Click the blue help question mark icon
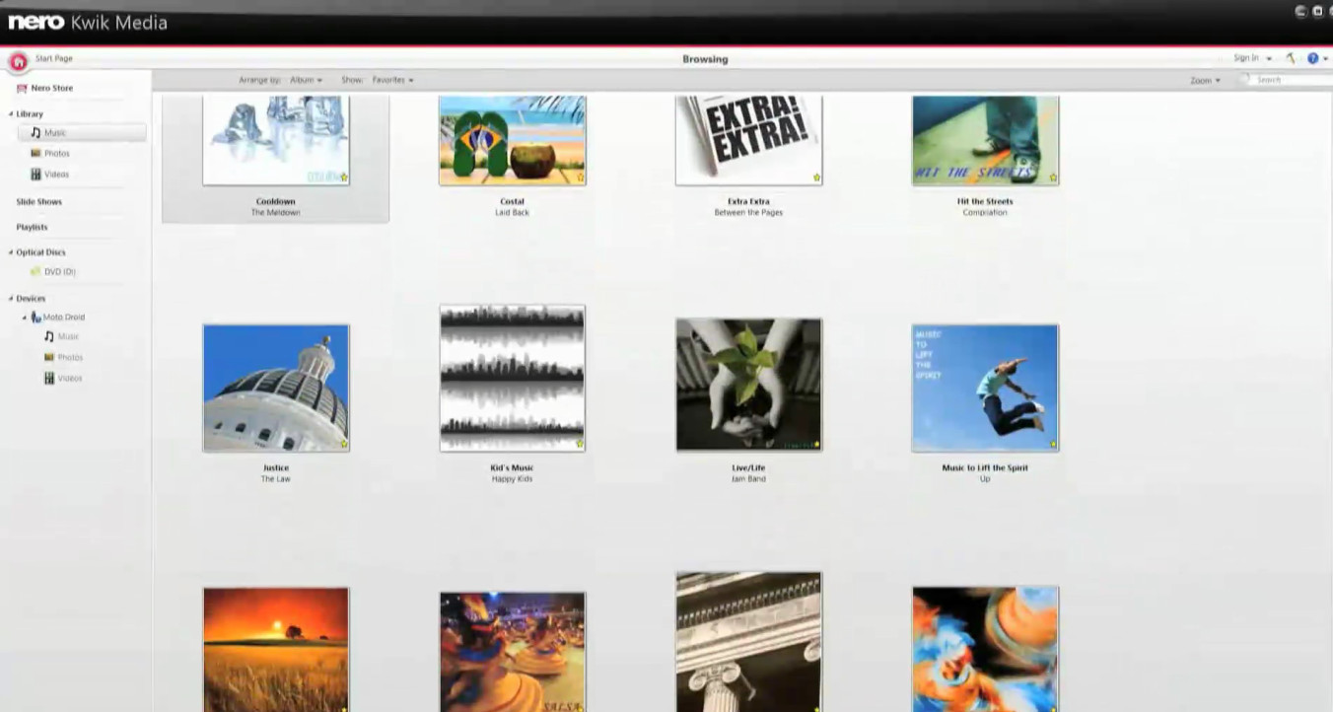 pos(1312,58)
